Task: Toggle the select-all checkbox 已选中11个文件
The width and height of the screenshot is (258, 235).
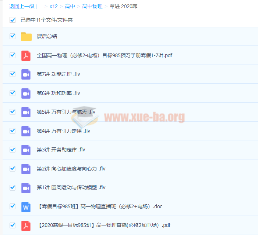Action: [13, 20]
